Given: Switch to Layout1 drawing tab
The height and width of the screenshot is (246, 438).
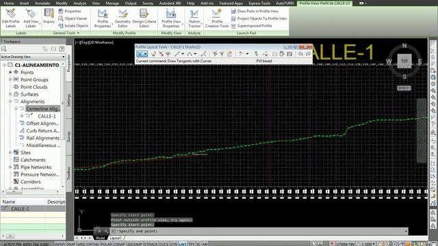Looking at the screenshot, I should point(116,238).
